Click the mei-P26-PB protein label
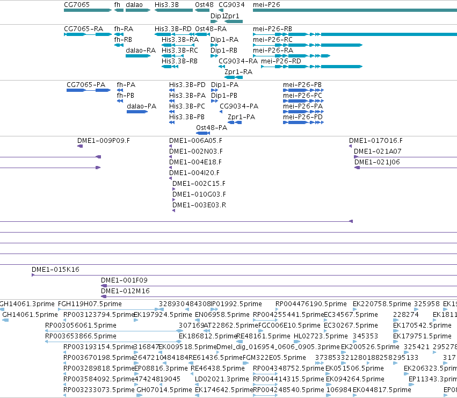The image size is (457, 398). 302,85
